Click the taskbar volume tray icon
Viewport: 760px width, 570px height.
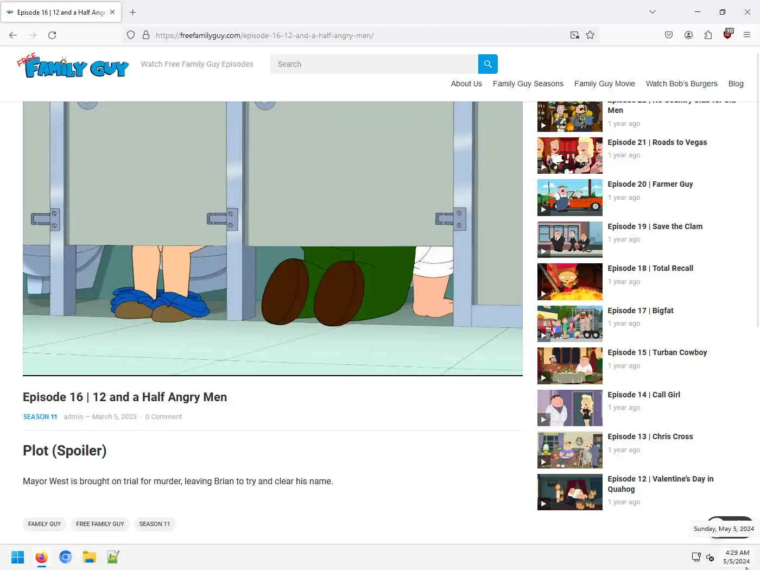pos(710,558)
